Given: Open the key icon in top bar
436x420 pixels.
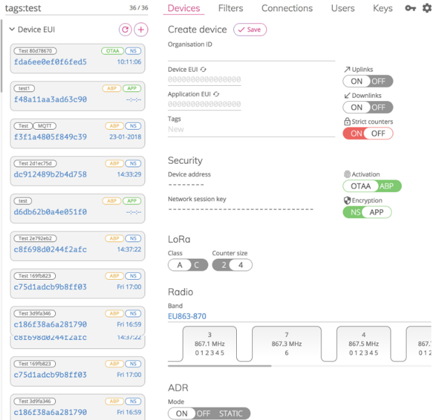Looking at the screenshot, I should (410, 8).
